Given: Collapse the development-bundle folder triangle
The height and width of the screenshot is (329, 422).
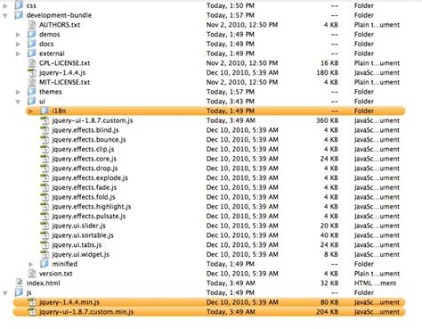Looking at the screenshot, I should pos(5,16).
